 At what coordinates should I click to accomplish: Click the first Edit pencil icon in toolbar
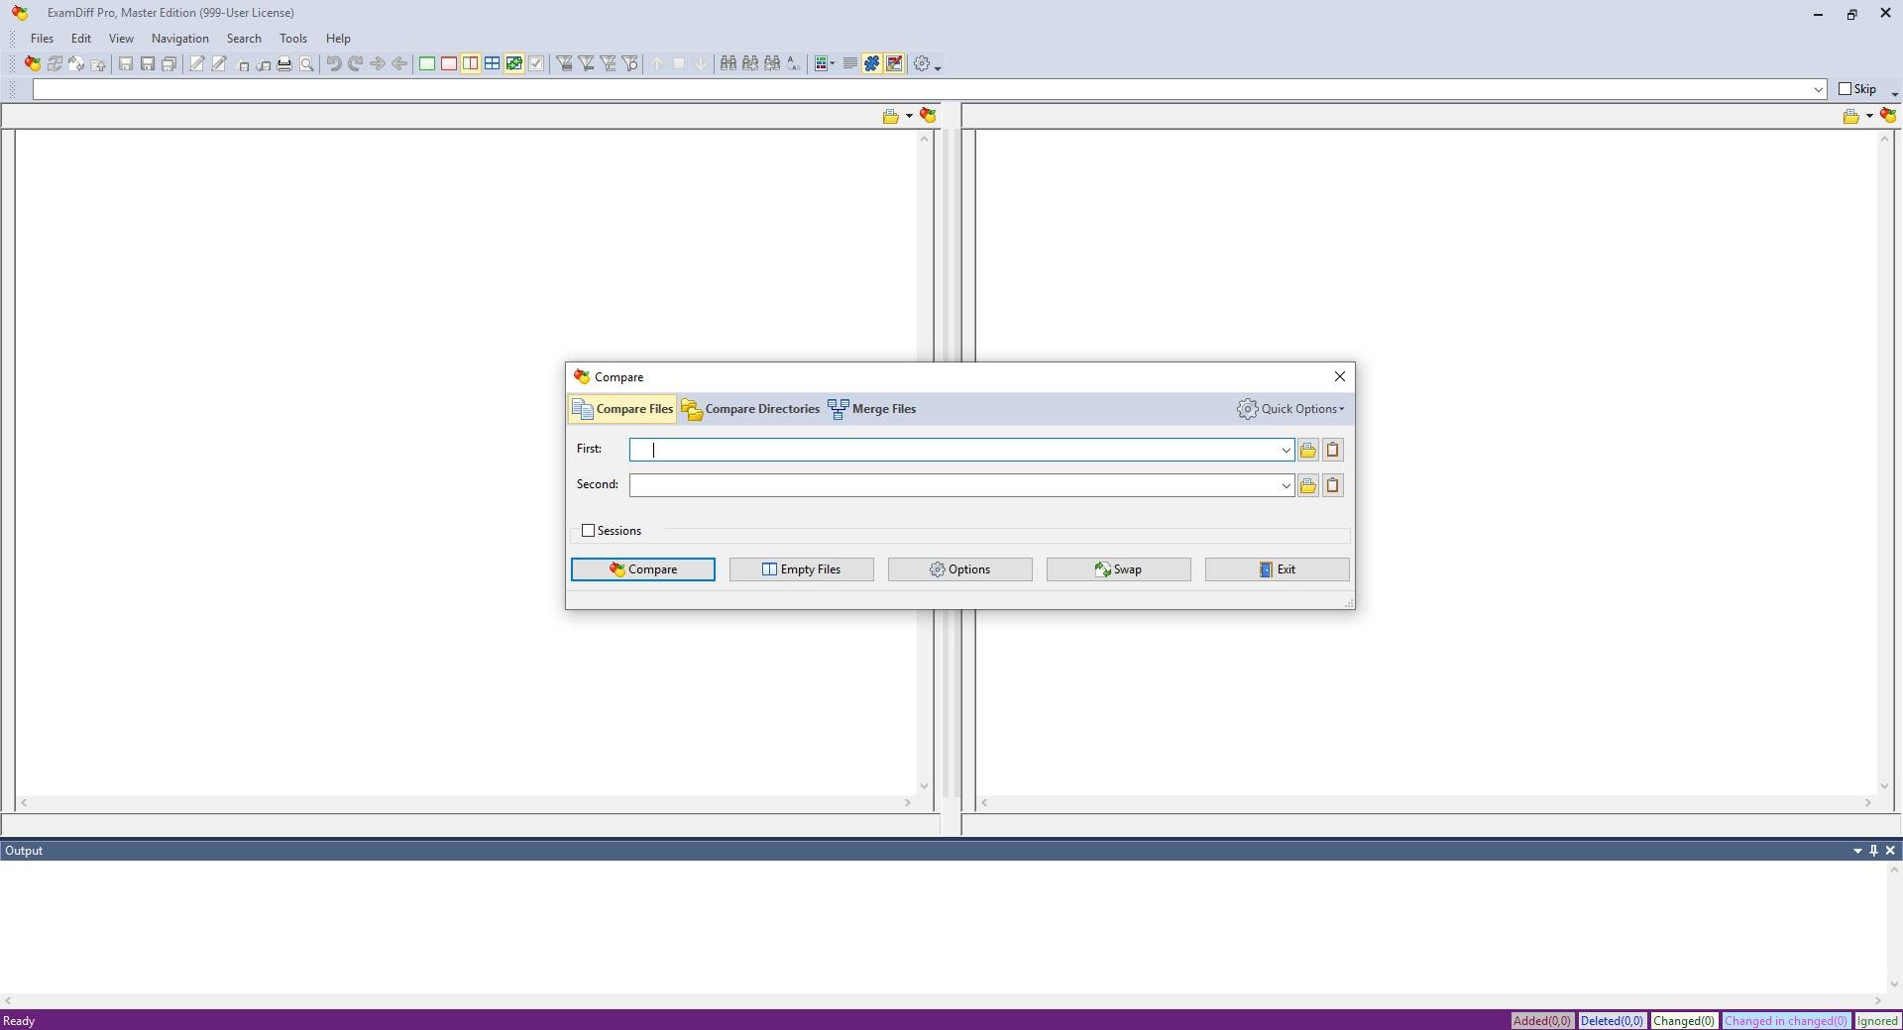197,64
